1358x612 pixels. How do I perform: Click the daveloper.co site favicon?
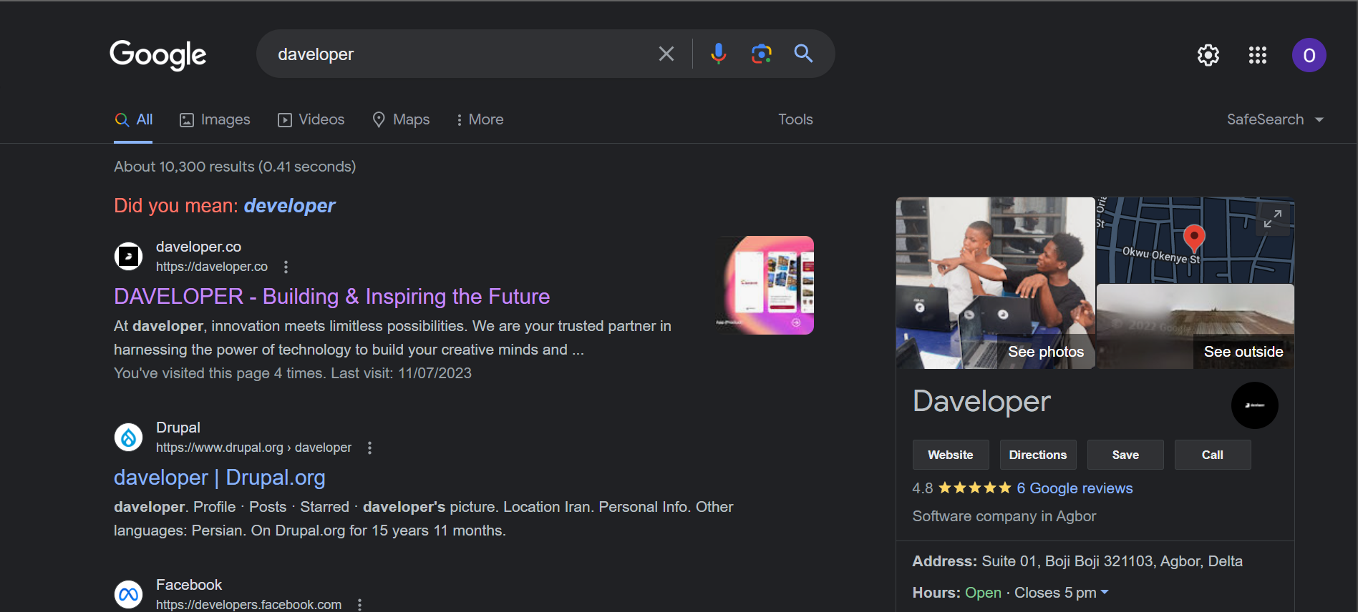tap(129, 256)
